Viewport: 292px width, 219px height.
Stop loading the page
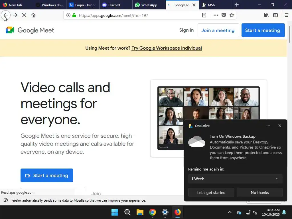click(24, 15)
